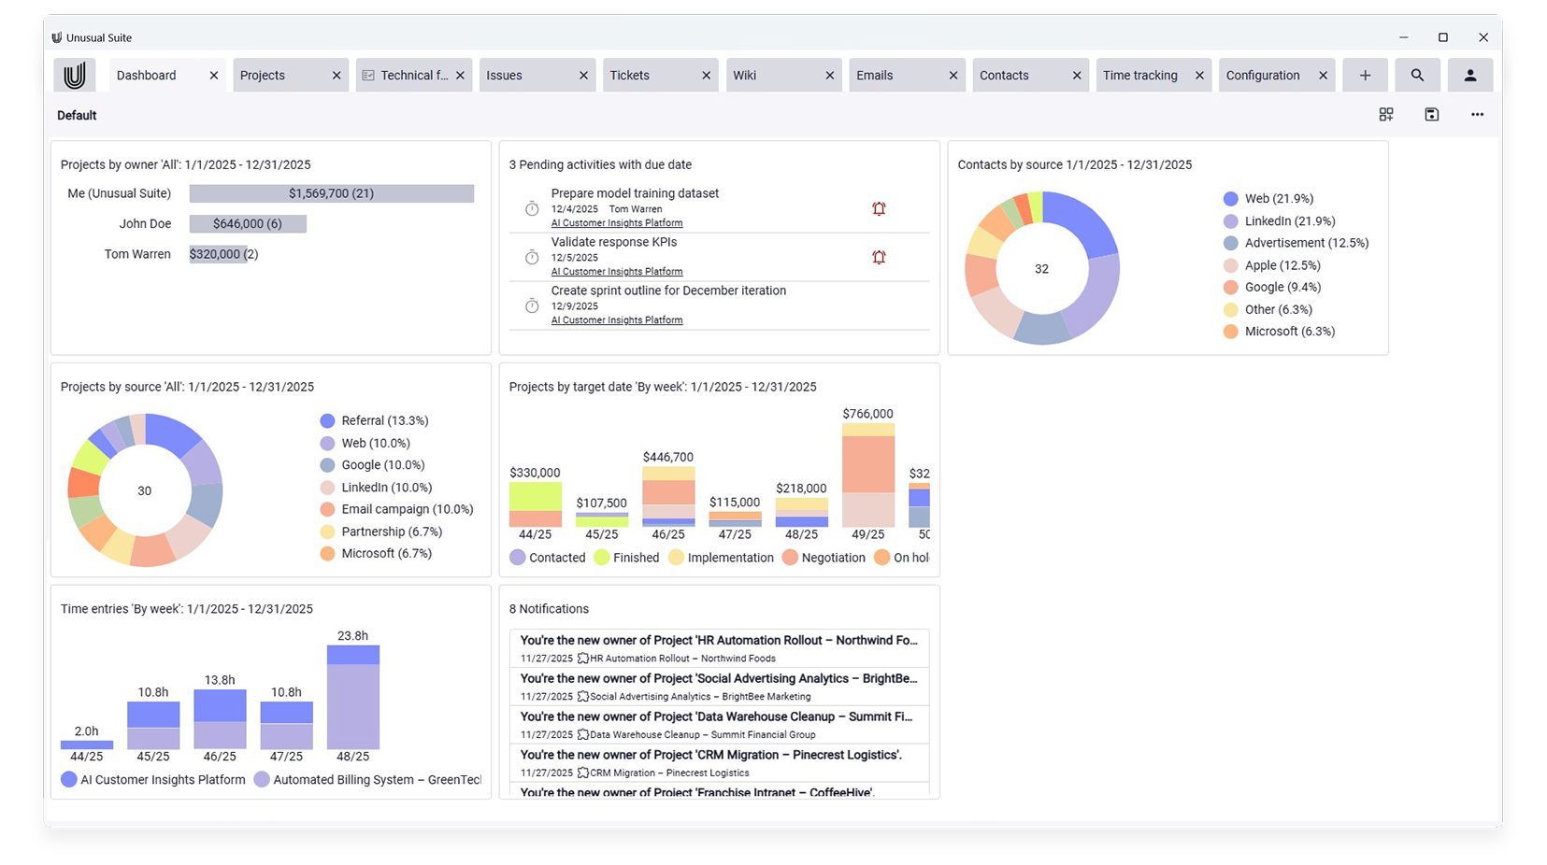Open the search magnifier icon
This screenshot has width=1547, height=865.
[x=1417, y=76]
